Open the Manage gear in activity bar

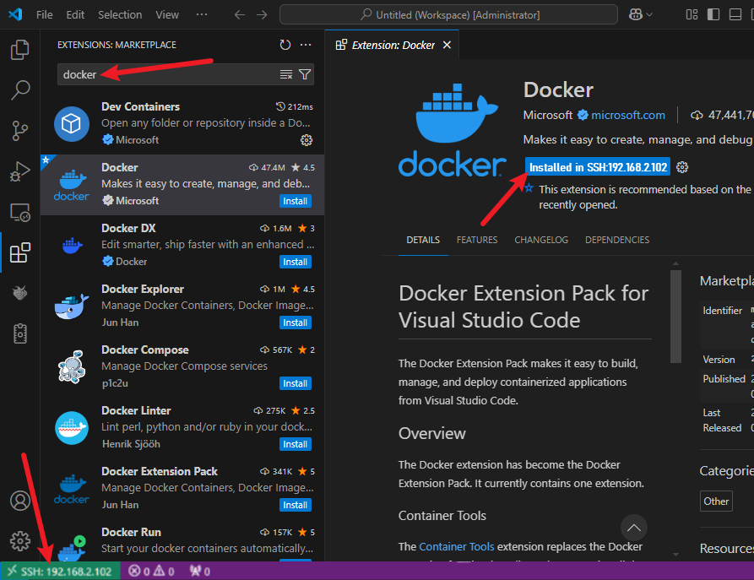pos(19,541)
